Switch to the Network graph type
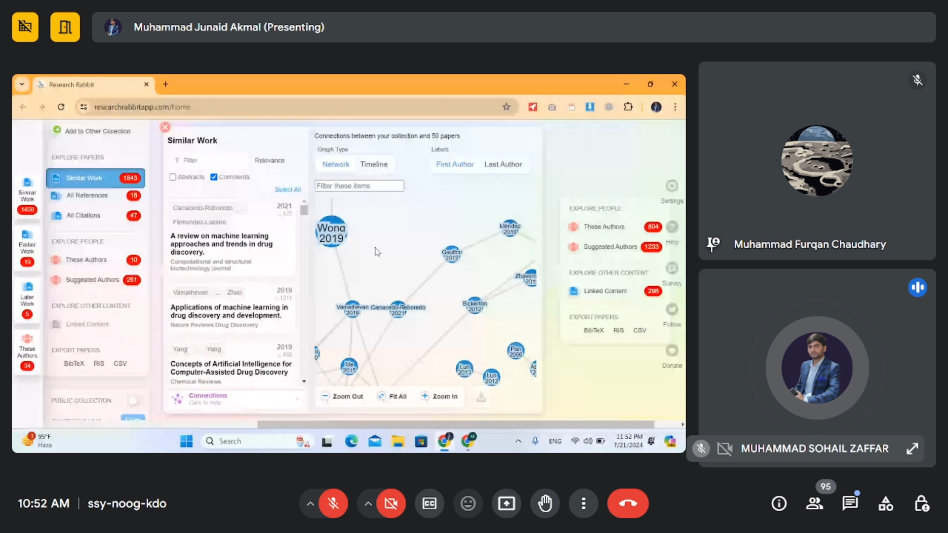 [336, 164]
